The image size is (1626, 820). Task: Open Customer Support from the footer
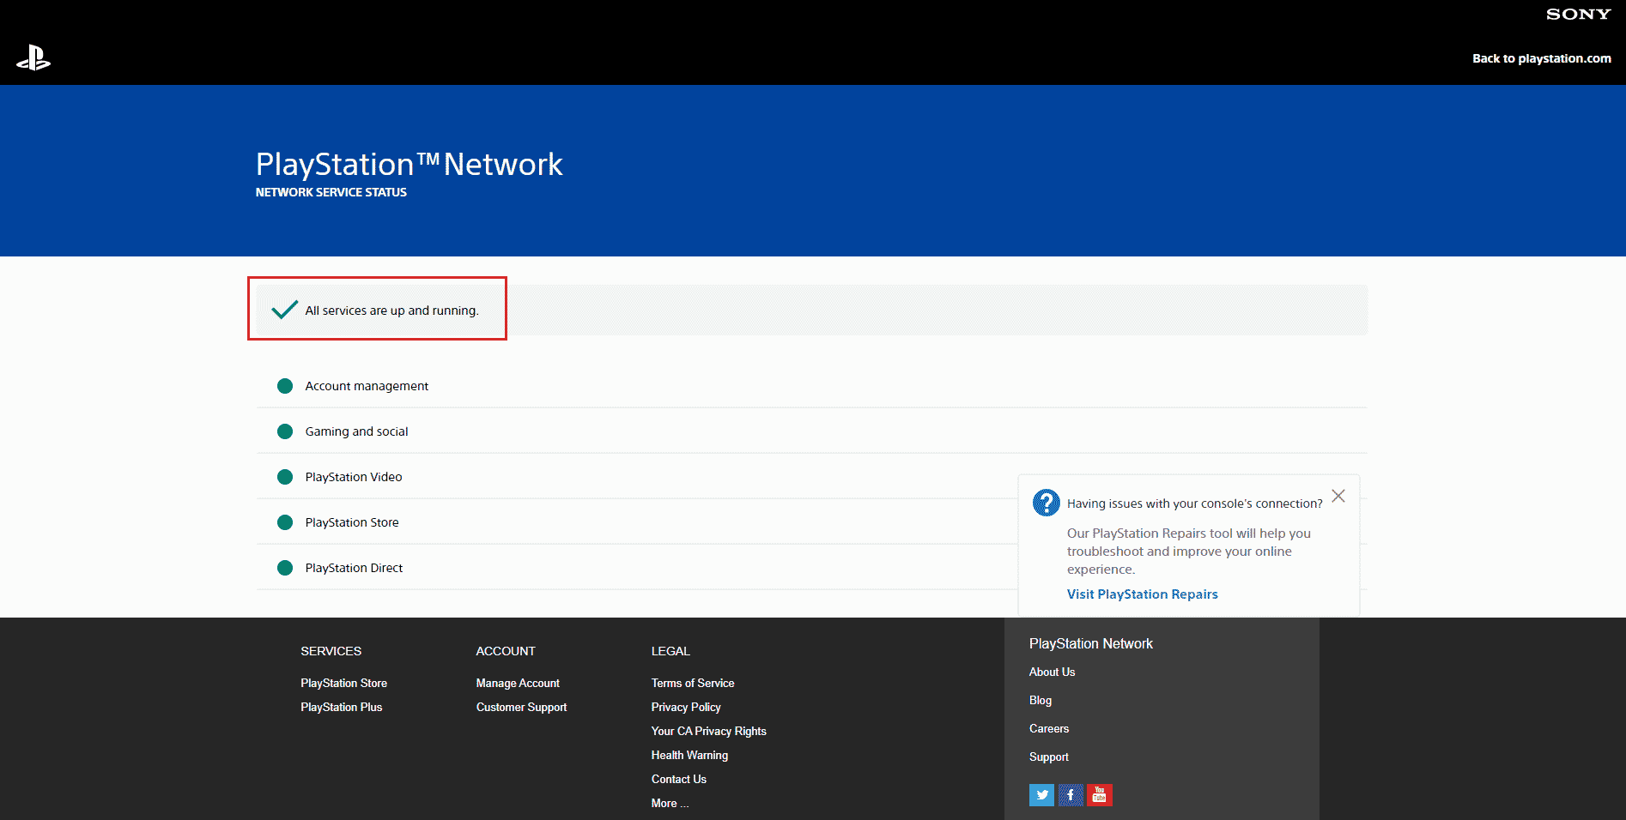tap(521, 707)
